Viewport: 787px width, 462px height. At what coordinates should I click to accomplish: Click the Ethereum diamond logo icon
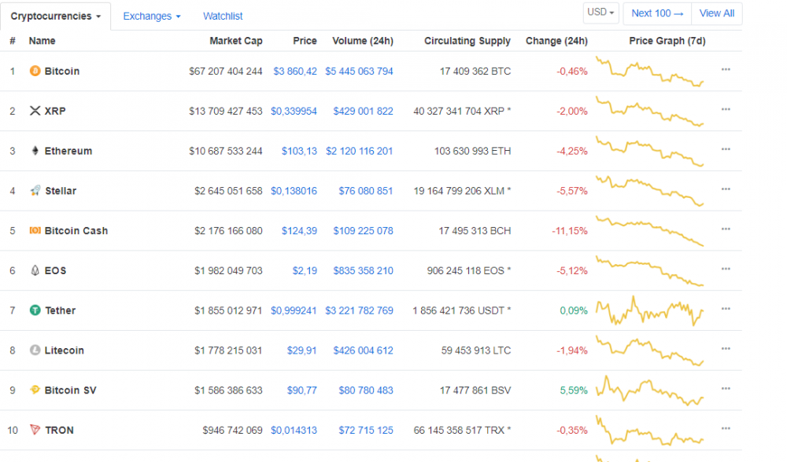35,151
